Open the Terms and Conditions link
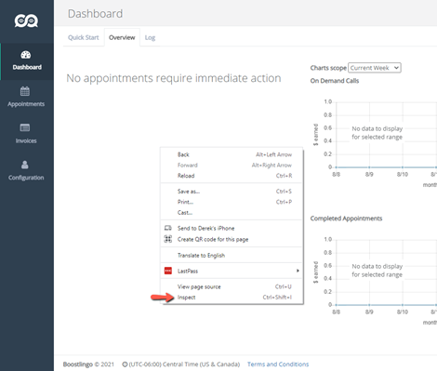This screenshot has width=437, height=371. pyautogui.click(x=278, y=364)
